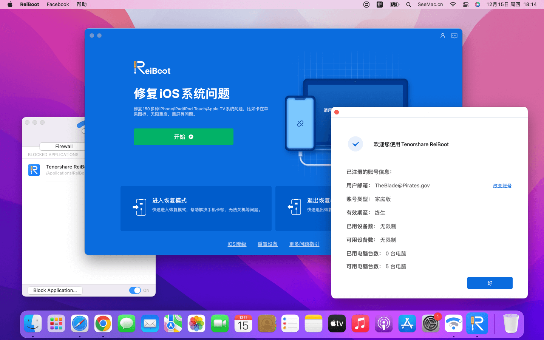Viewport: 544px width, 340px height.
Task: Open the Apple menu
Action: [10, 5]
